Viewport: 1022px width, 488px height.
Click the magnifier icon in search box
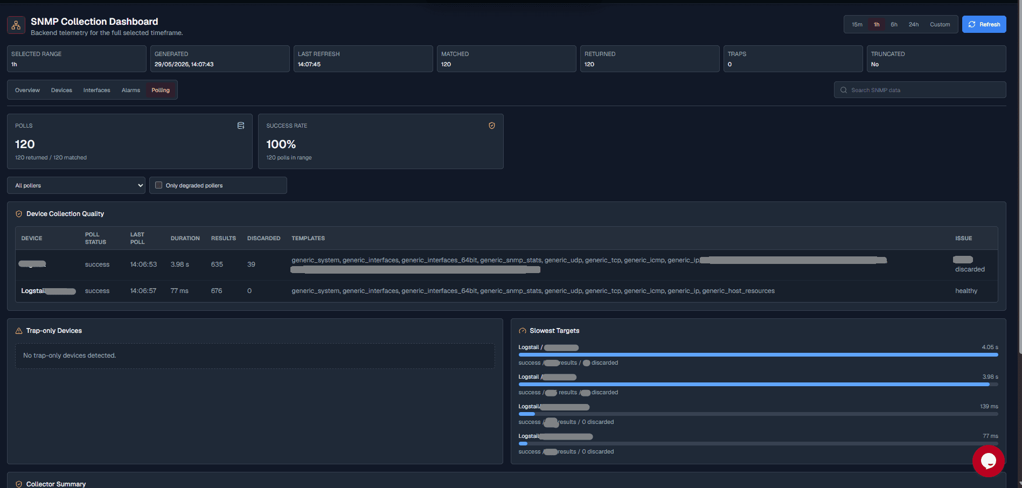pyautogui.click(x=844, y=90)
